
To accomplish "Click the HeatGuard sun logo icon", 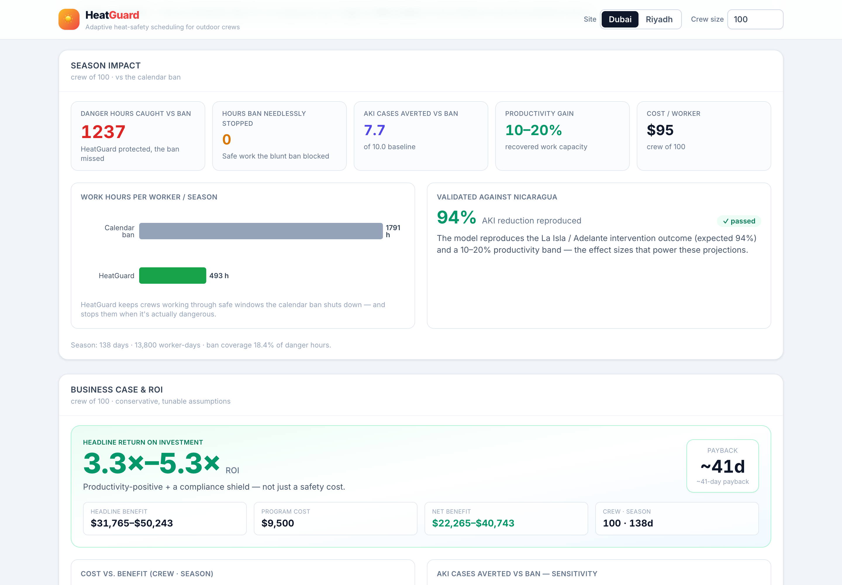I will pyautogui.click(x=69, y=19).
